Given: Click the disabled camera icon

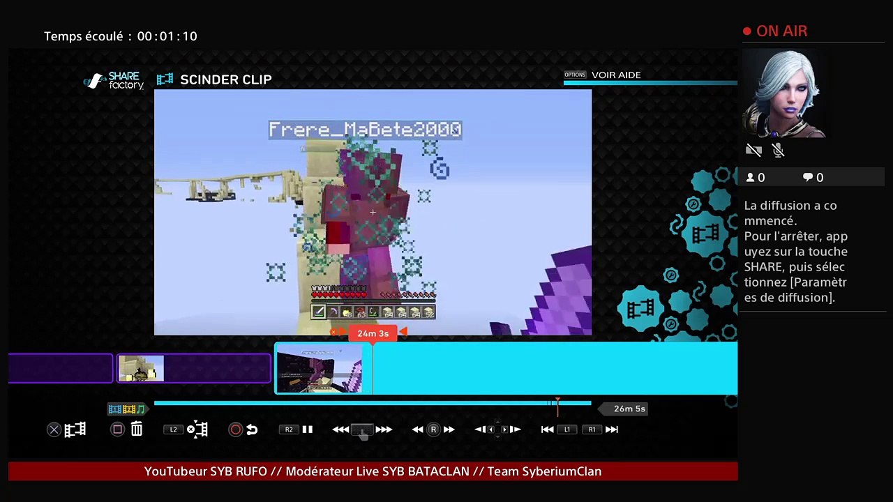Looking at the screenshot, I should (753, 150).
